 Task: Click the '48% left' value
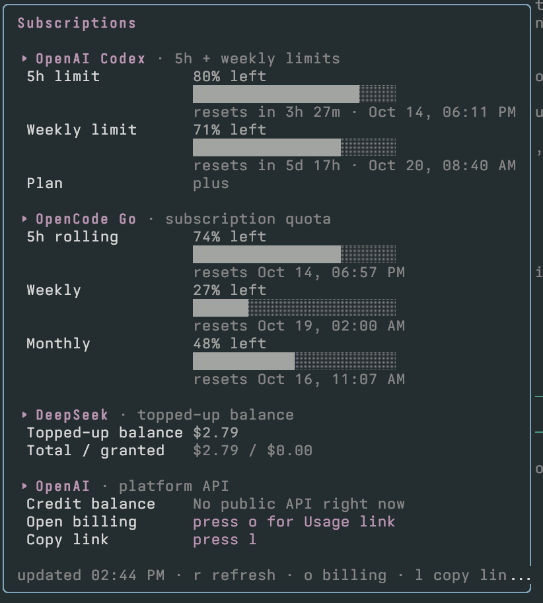(x=229, y=344)
